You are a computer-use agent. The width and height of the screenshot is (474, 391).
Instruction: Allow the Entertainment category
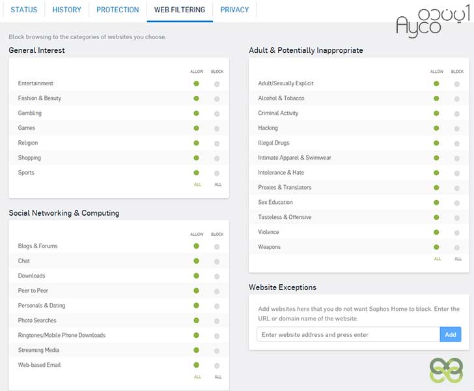pos(196,83)
